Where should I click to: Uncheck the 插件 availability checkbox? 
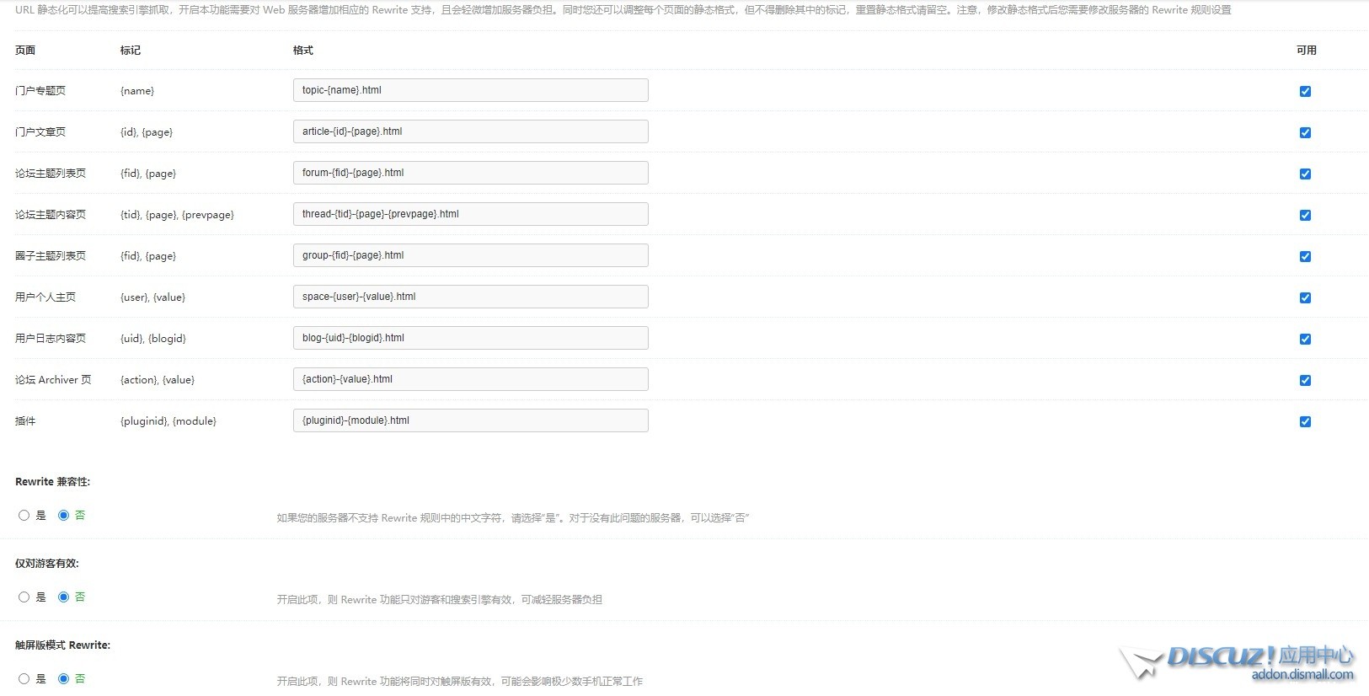click(1305, 421)
